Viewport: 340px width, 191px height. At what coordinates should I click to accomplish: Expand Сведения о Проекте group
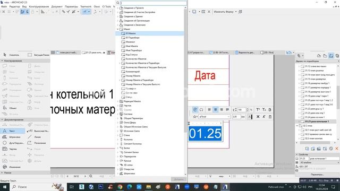[118, 8]
